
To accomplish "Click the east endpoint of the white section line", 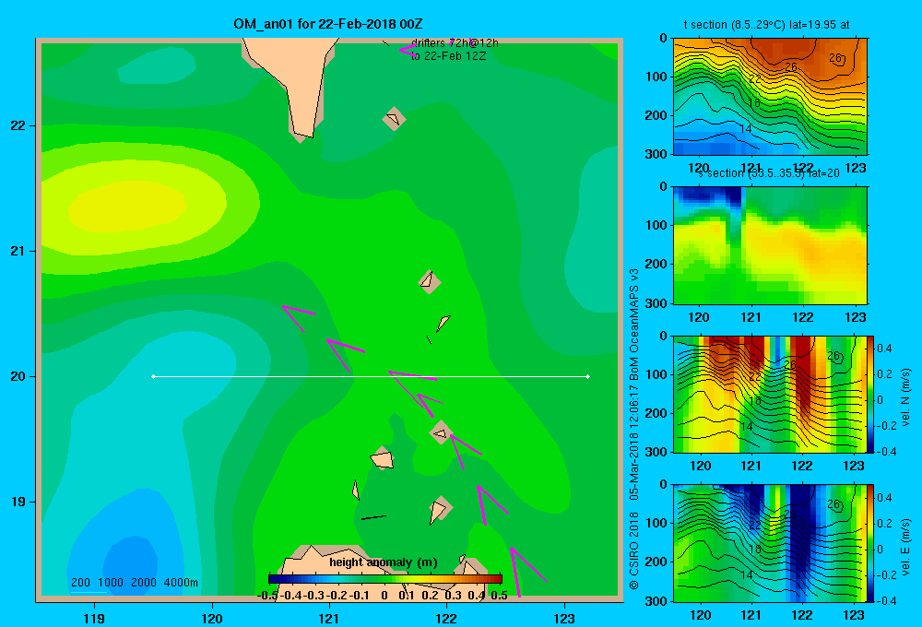I will point(588,376).
